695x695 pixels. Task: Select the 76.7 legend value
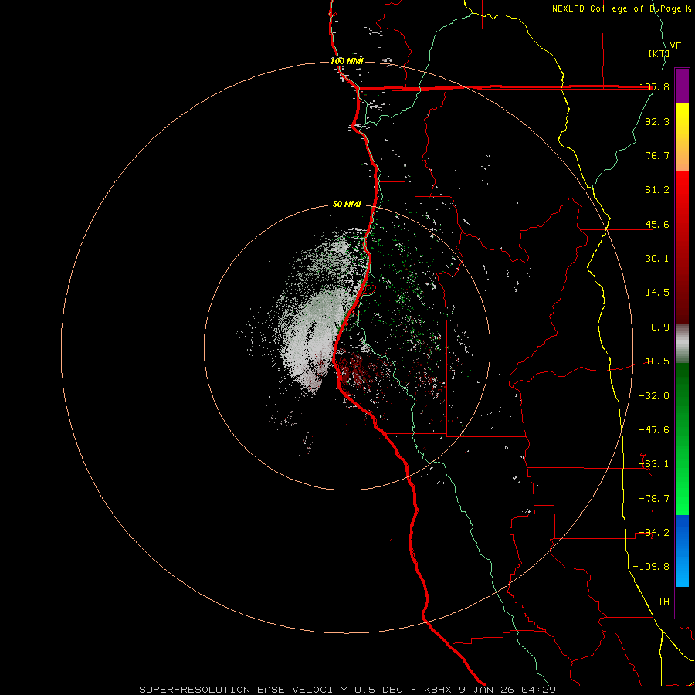tap(657, 155)
